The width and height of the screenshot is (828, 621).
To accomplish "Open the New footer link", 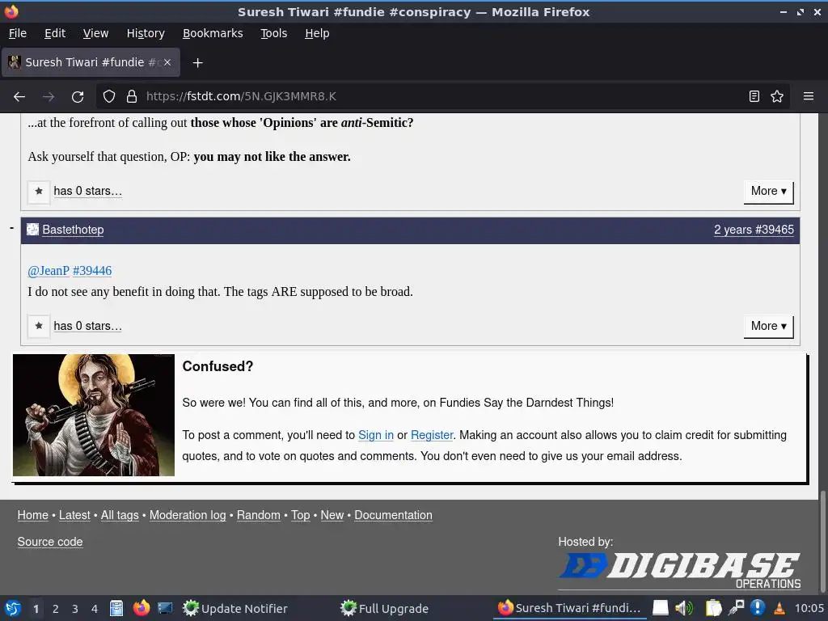I will pos(332,515).
